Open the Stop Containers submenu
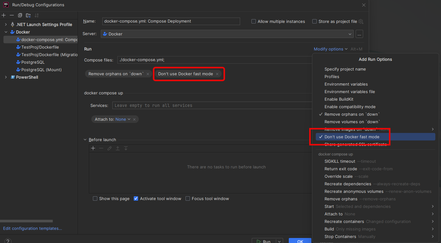 (x=375, y=236)
